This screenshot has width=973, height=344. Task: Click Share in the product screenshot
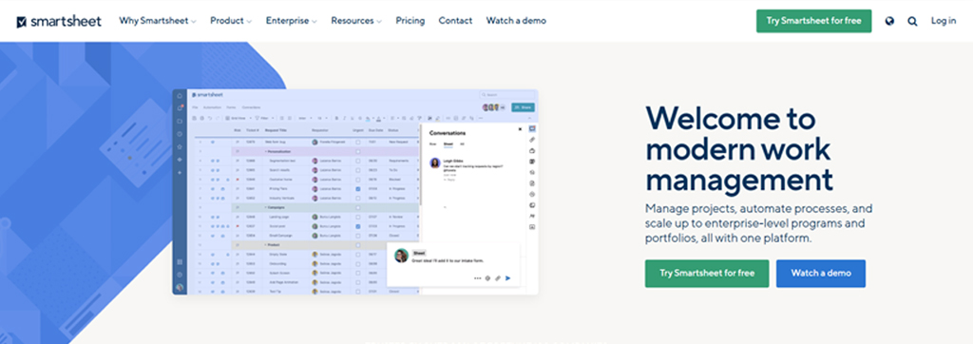523,107
